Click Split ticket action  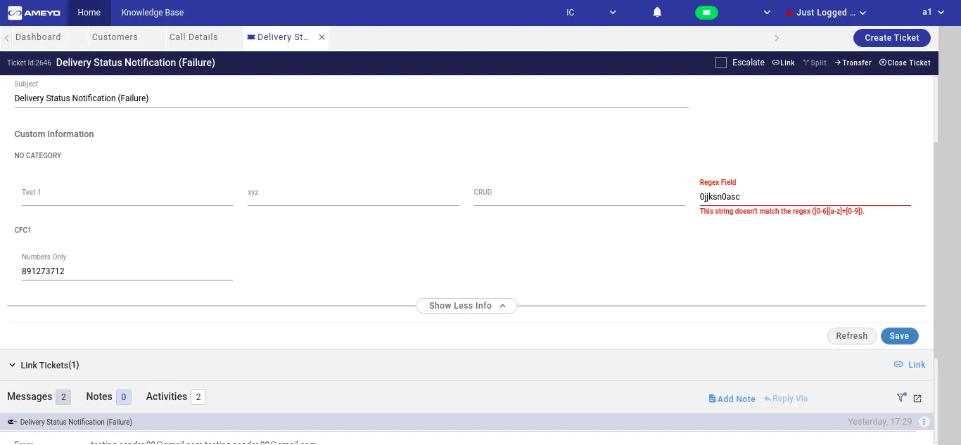[815, 63]
